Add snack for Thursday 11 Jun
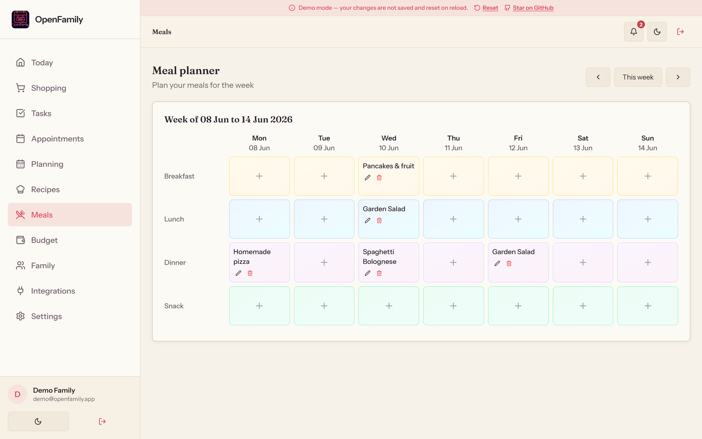 454,306
